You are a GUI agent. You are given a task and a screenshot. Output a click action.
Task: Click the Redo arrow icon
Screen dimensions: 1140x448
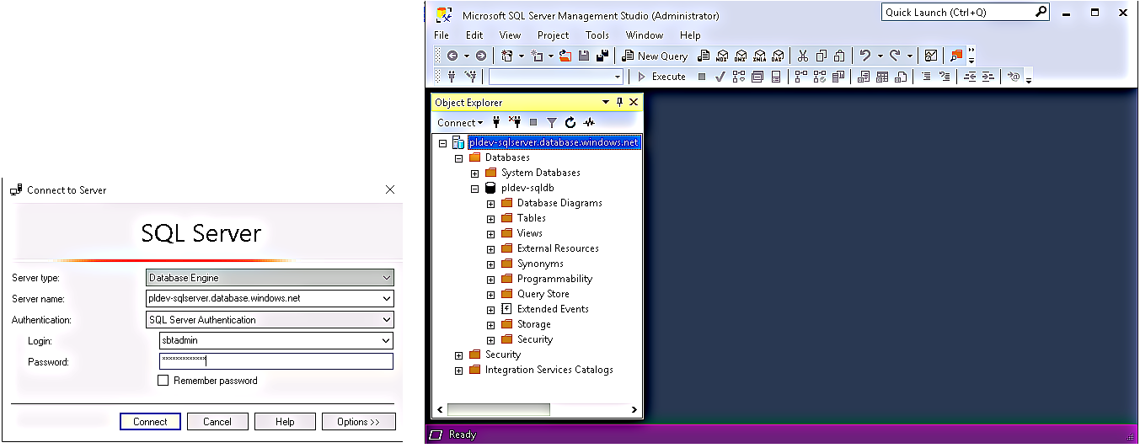895,56
